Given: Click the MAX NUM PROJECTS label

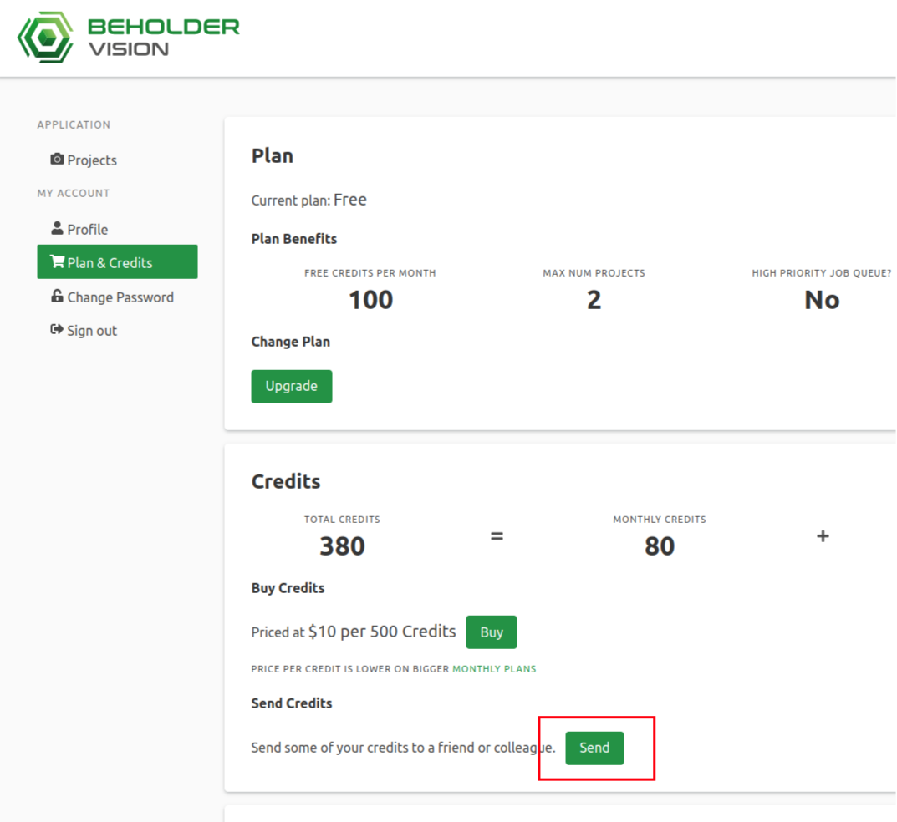Looking at the screenshot, I should pyautogui.click(x=594, y=273).
